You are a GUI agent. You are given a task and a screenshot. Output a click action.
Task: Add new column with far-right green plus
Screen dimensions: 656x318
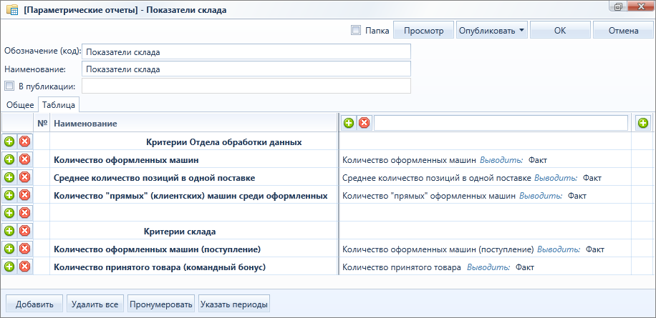pyautogui.click(x=643, y=123)
